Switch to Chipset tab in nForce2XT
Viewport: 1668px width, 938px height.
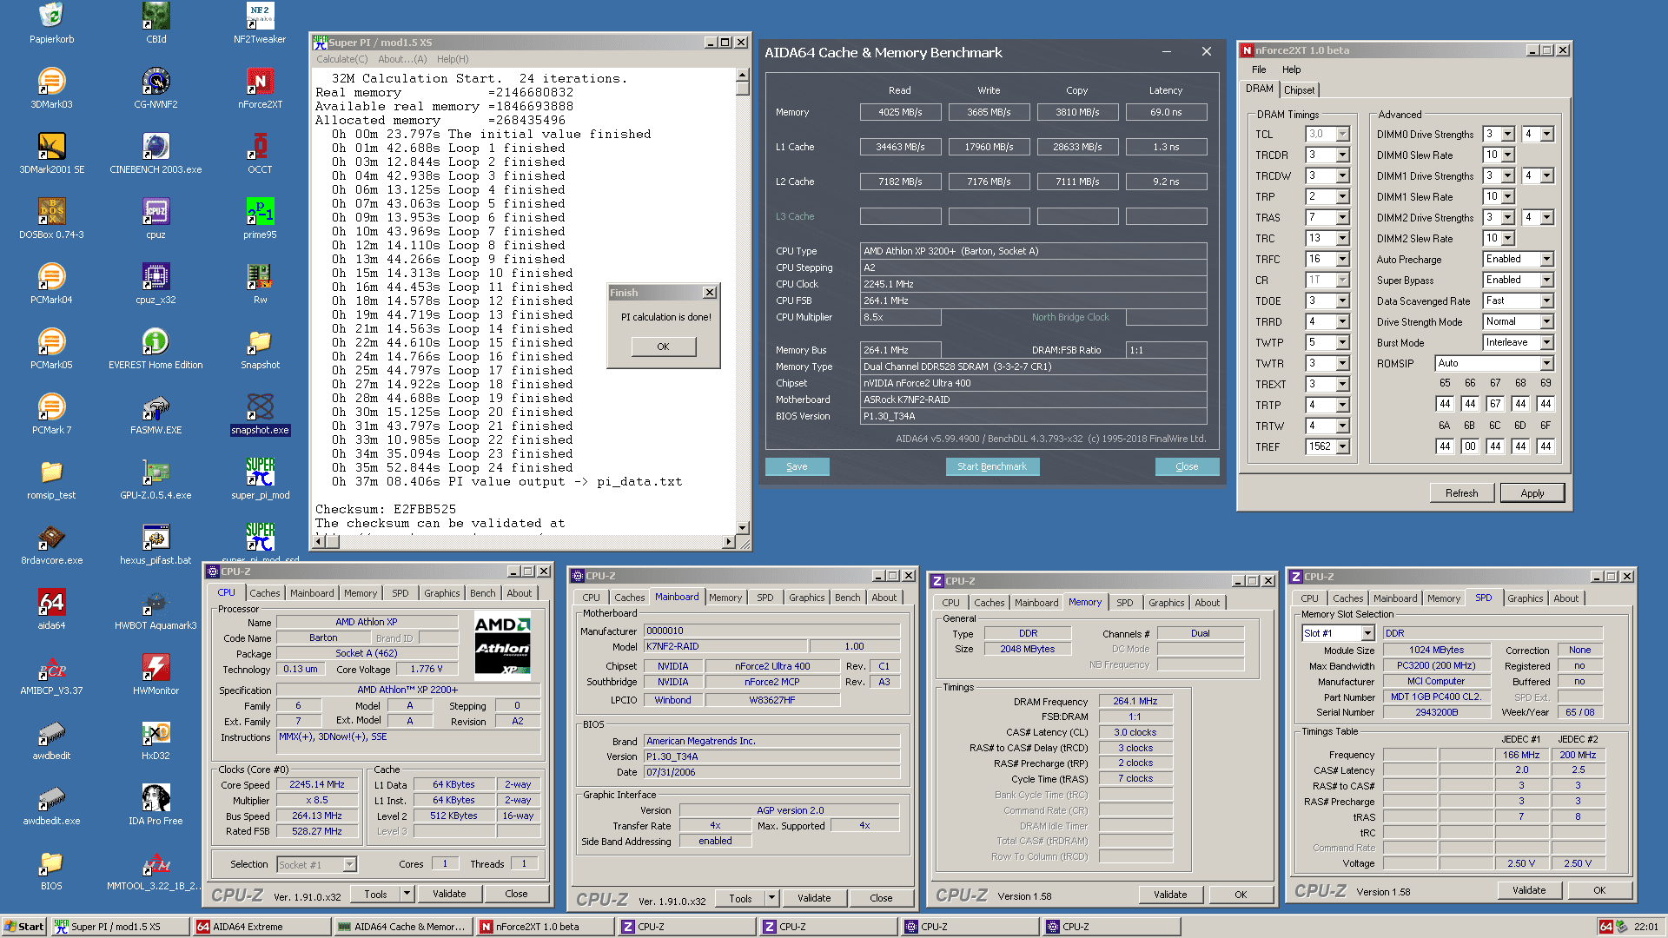pyautogui.click(x=1299, y=89)
